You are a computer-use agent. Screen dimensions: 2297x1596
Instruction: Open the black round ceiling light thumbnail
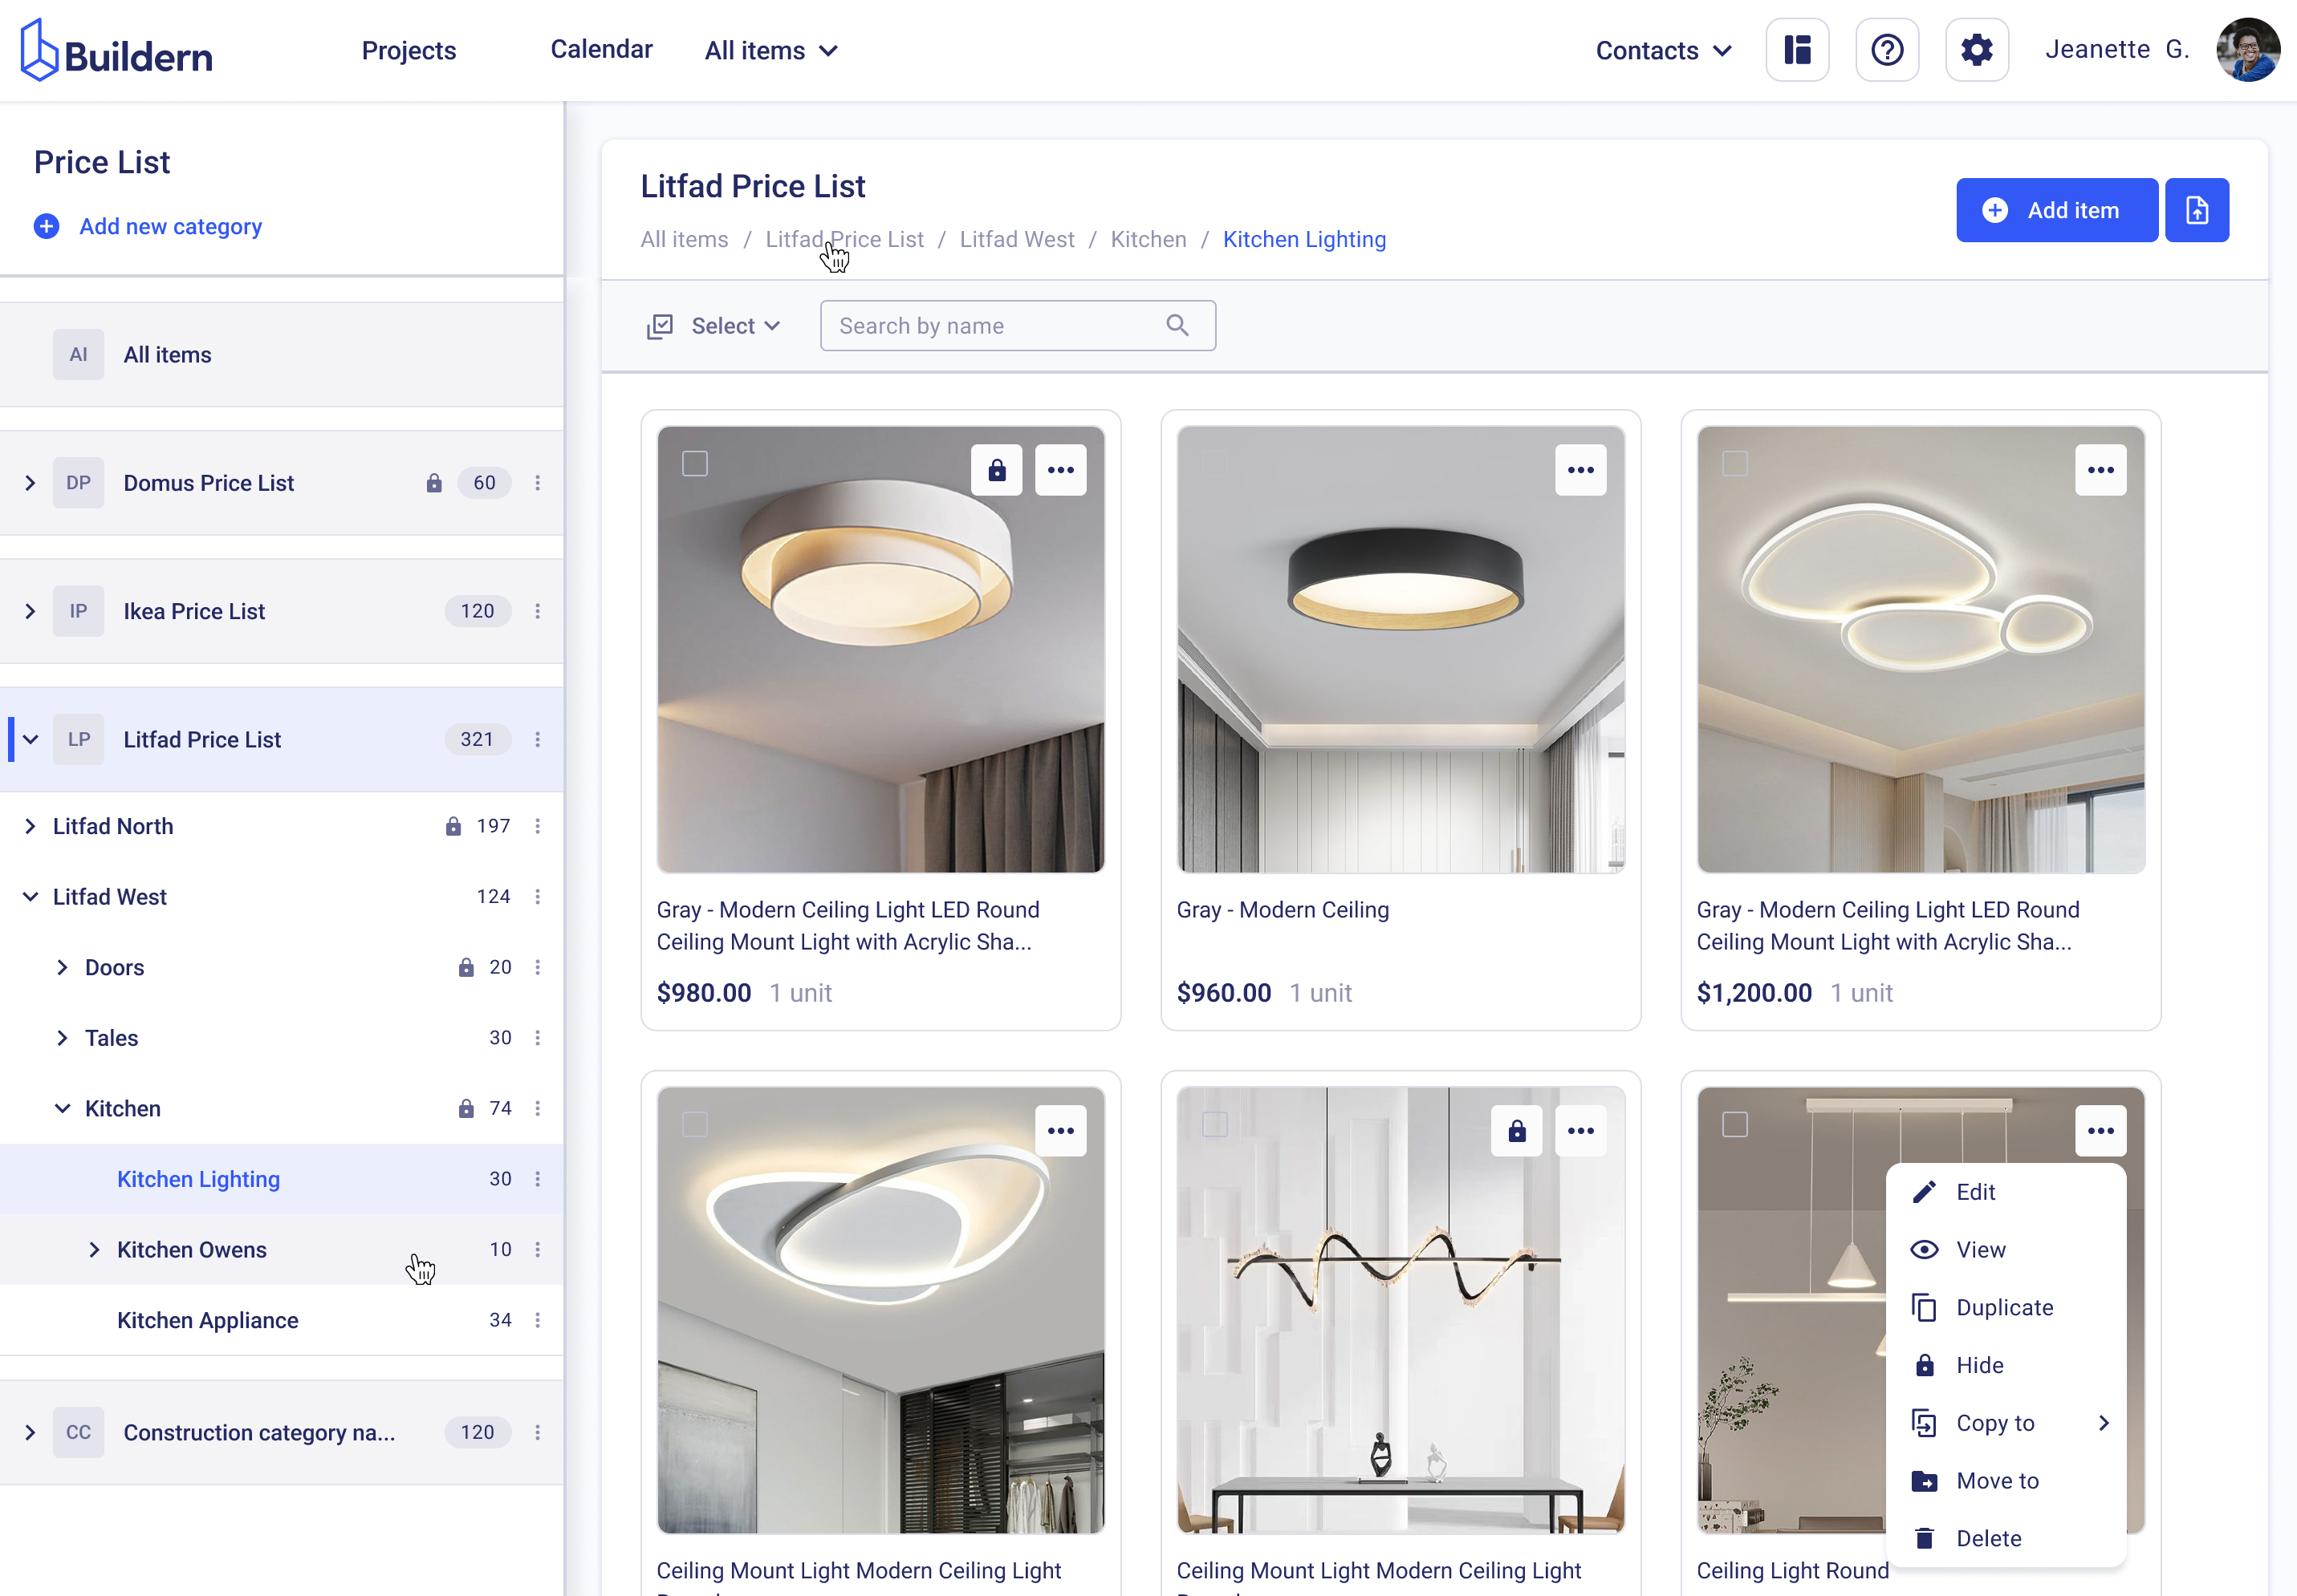(1401, 650)
